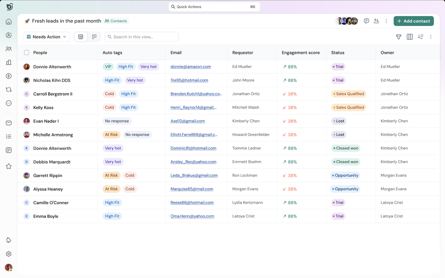Open the notes document icon in sidebar
The height and width of the screenshot is (278, 445).
tap(9, 150)
